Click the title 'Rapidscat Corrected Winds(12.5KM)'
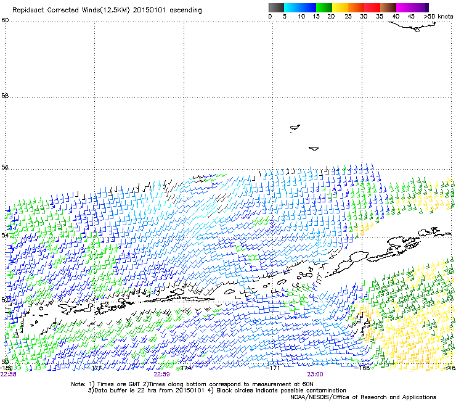Viewport: 456px width, 401px height. pyautogui.click(x=71, y=10)
